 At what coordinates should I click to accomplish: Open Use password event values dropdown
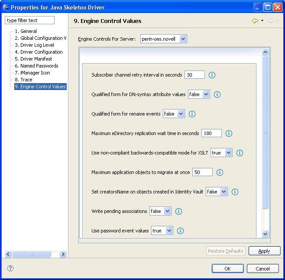pyautogui.click(x=169, y=231)
